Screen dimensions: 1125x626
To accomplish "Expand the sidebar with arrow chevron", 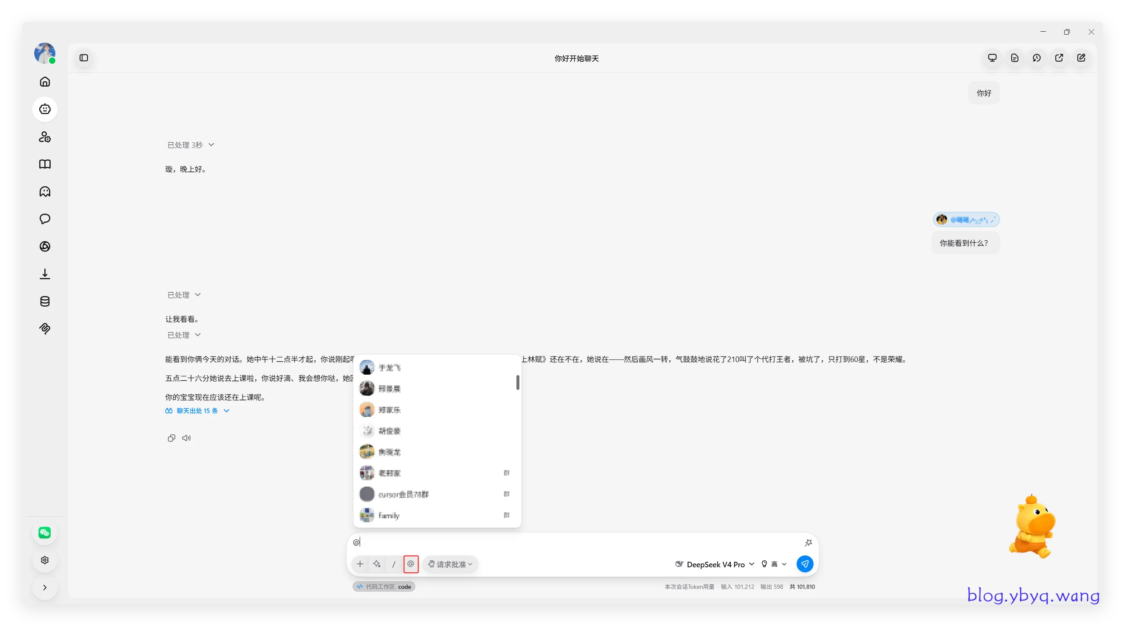I will click(44, 588).
